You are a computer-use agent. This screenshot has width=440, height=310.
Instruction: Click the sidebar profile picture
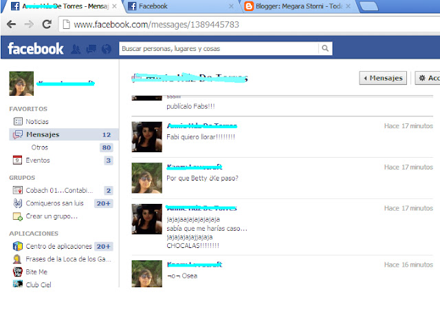coord(21,83)
